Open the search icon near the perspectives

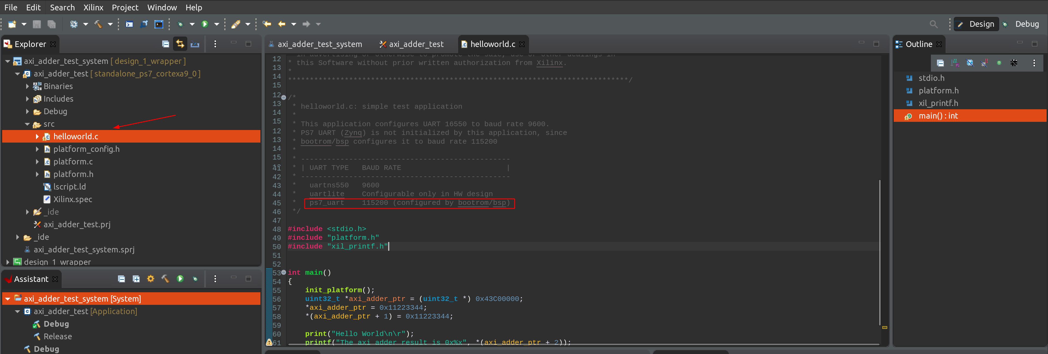pos(934,24)
